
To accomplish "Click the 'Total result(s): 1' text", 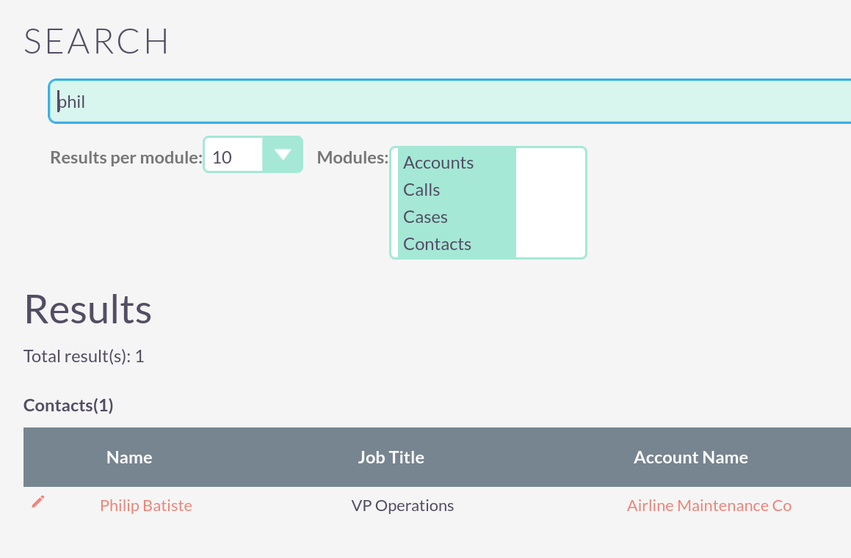I will pos(84,357).
